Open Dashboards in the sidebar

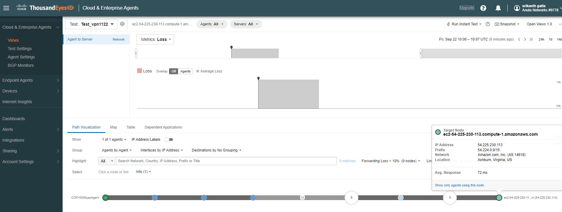click(x=13, y=119)
